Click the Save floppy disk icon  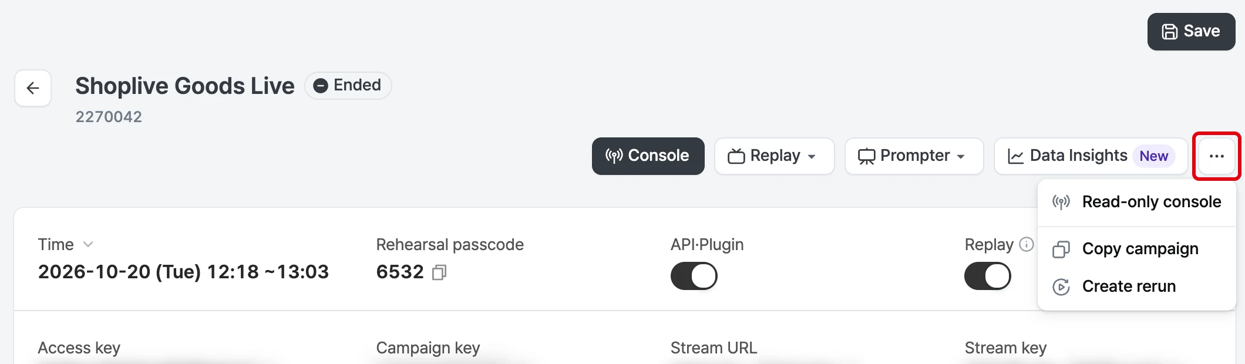(x=1170, y=32)
